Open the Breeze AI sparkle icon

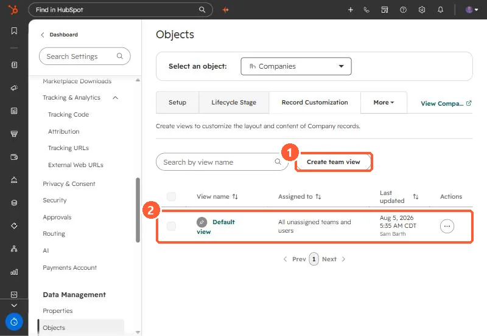225,10
